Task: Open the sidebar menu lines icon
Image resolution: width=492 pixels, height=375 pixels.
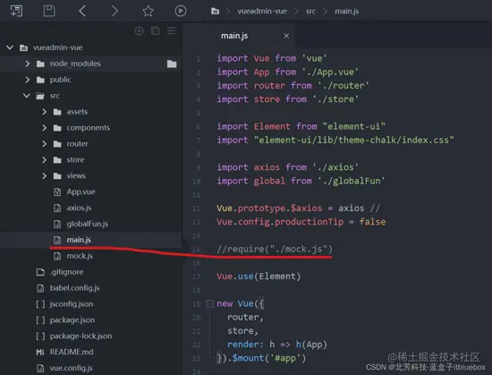Action: pyautogui.click(x=172, y=30)
